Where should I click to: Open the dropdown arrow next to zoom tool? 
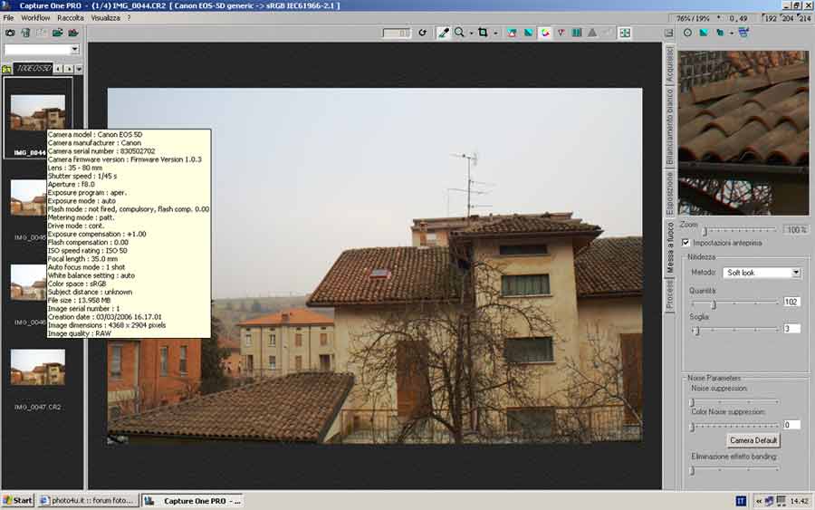(x=472, y=34)
